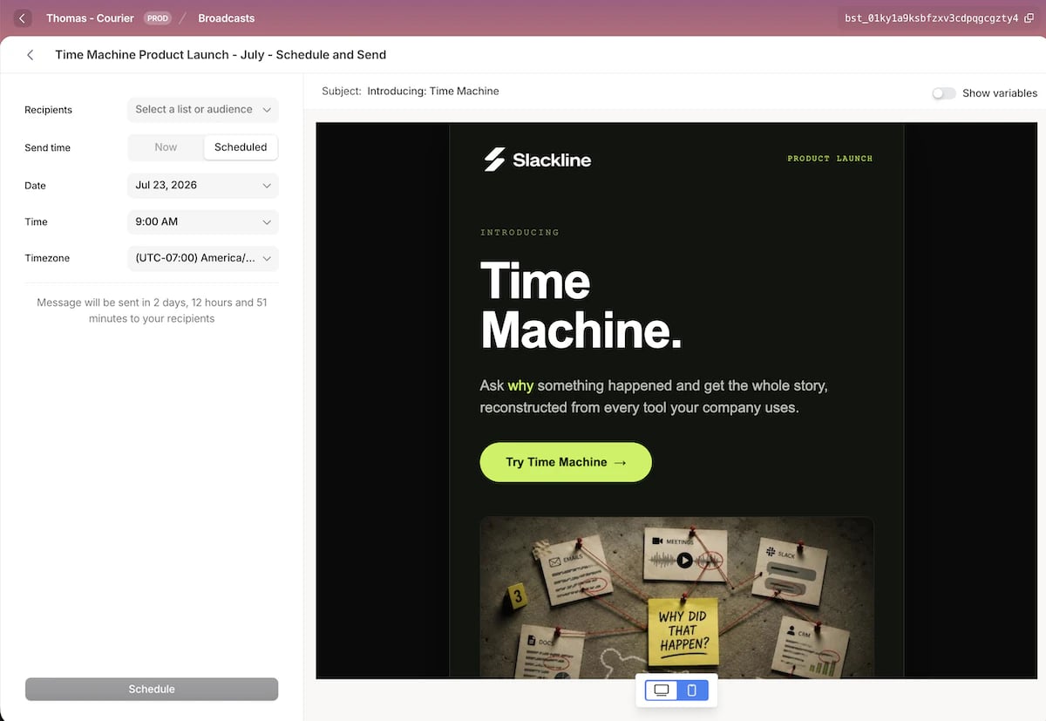Click the Time Machine. headline in preview
The width and height of the screenshot is (1046, 721).
click(x=581, y=306)
